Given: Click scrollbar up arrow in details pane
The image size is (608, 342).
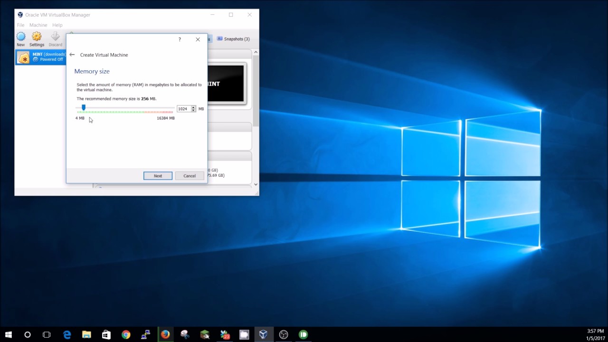Looking at the screenshot, I should (x=256, y=52).
